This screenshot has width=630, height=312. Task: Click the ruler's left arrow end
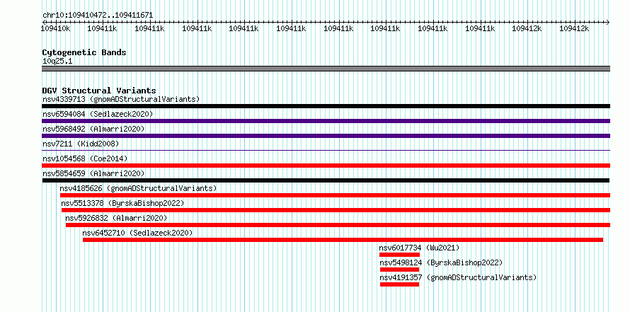[x=44, y=22]
